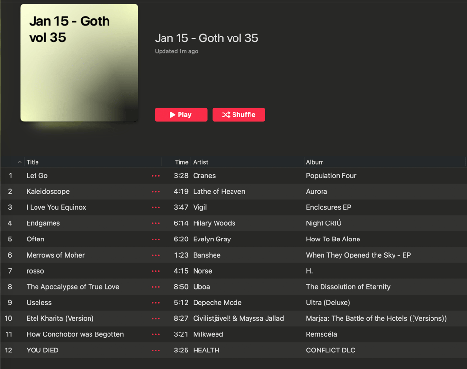Sort tracks by Artist column header
This screenshot has height=369, width=467.
tap(200, 162)
